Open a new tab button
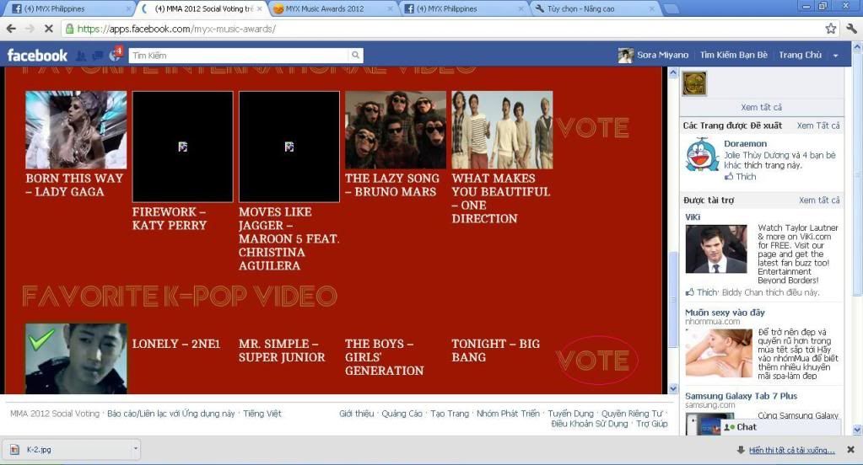 point(671,8)
